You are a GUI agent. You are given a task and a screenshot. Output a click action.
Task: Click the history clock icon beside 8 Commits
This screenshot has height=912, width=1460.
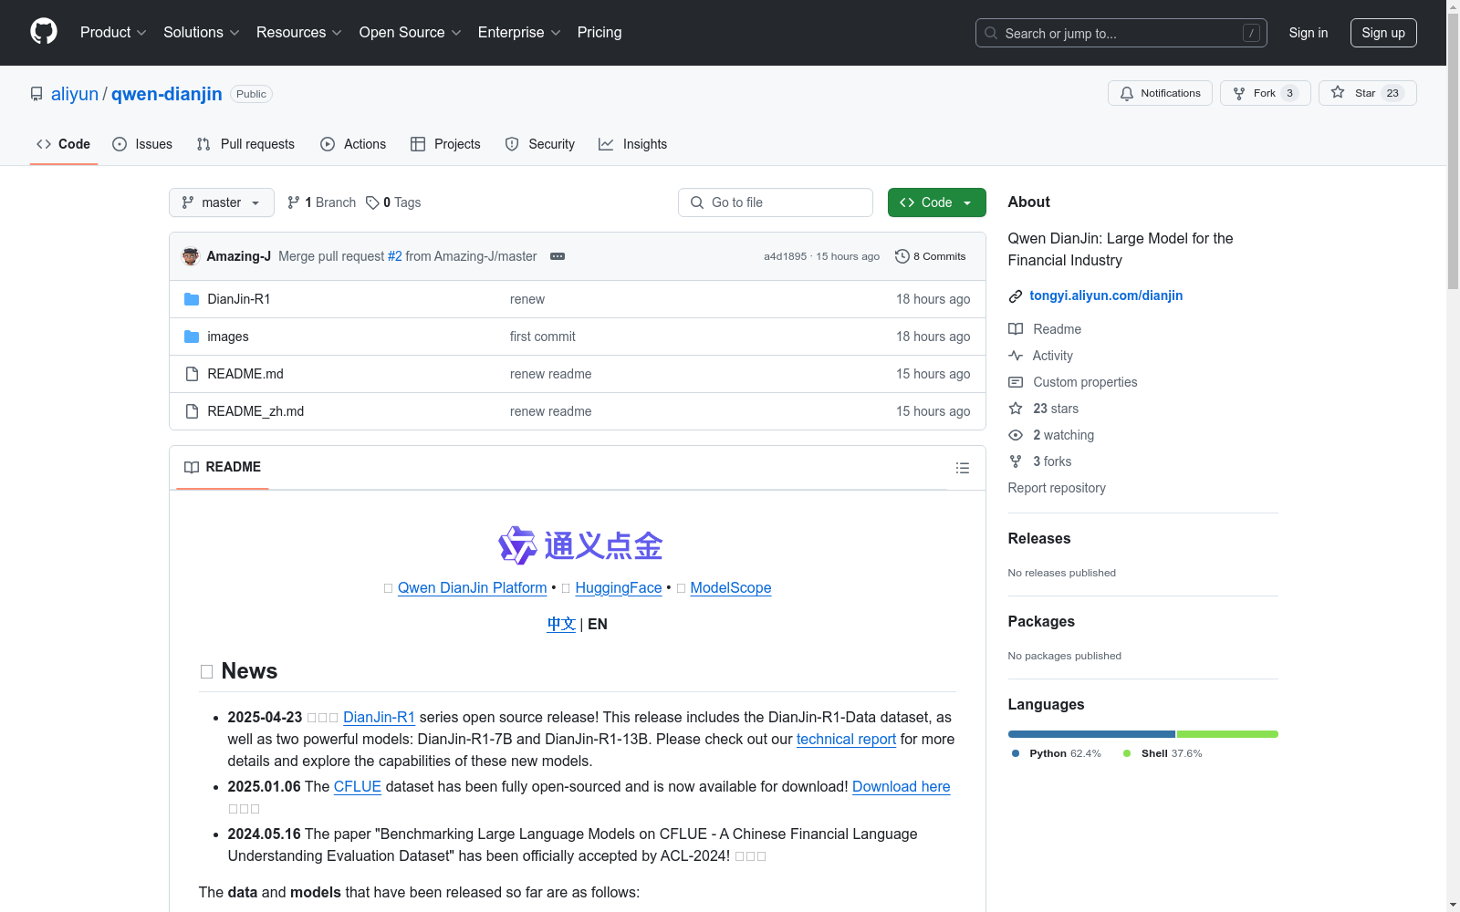902,256
